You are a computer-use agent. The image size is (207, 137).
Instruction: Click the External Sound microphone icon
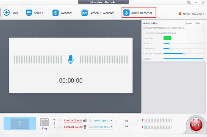tap(85, 127)
